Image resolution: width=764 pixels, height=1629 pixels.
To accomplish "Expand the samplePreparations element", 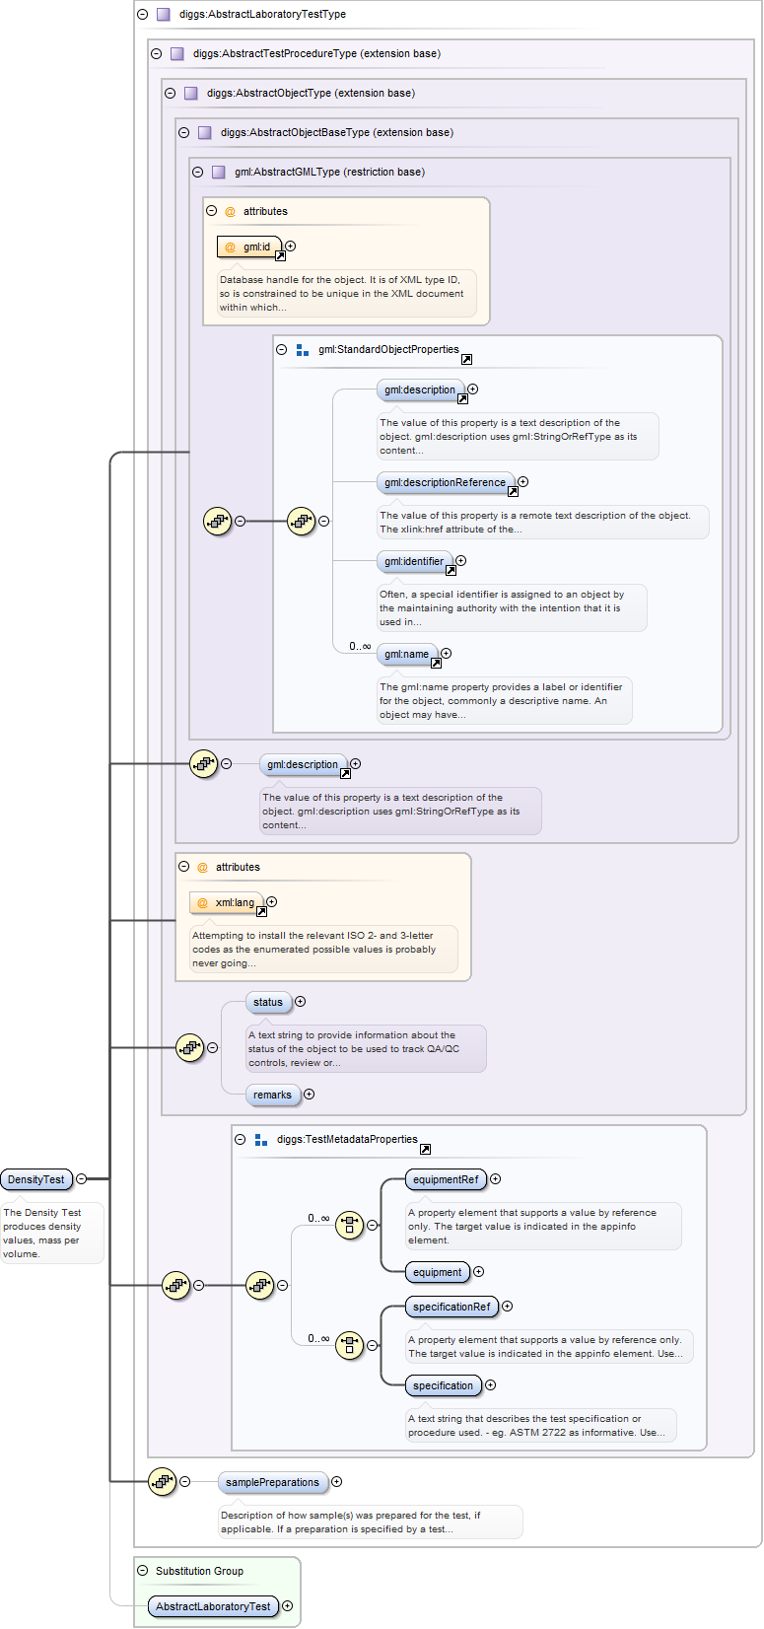I will (336, 1482).
